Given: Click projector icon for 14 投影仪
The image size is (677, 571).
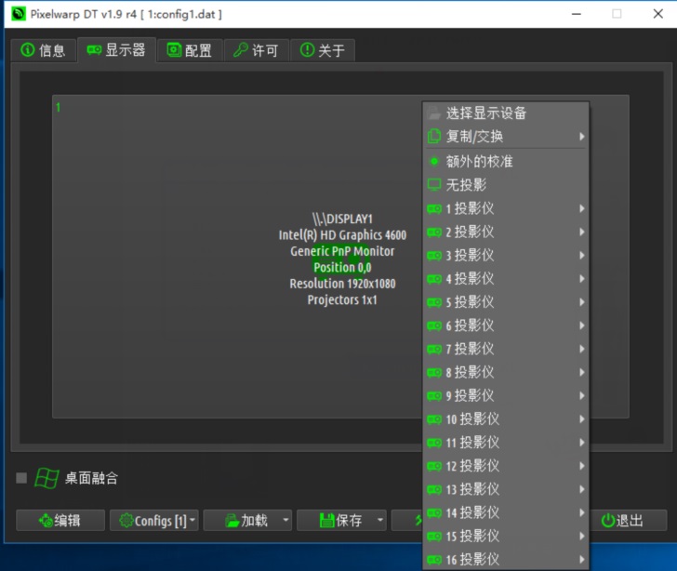Looking at the screenshot, I should tap(434, 512).
